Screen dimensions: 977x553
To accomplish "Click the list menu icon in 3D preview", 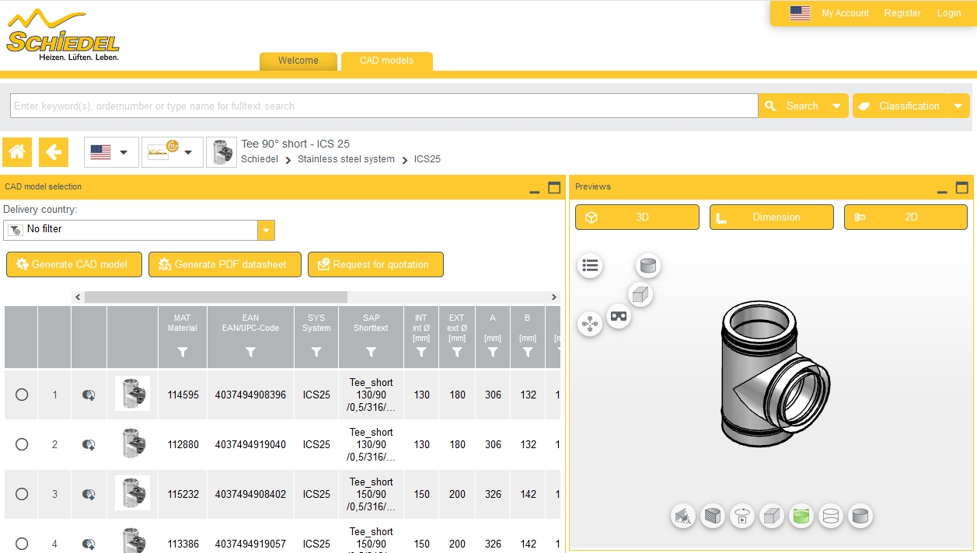I will tap(591, 266).
